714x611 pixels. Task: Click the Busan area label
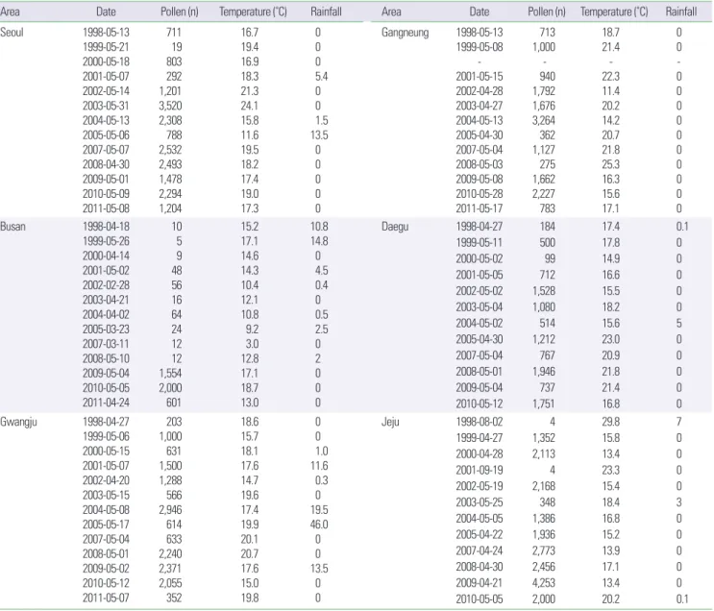[12, 227]
